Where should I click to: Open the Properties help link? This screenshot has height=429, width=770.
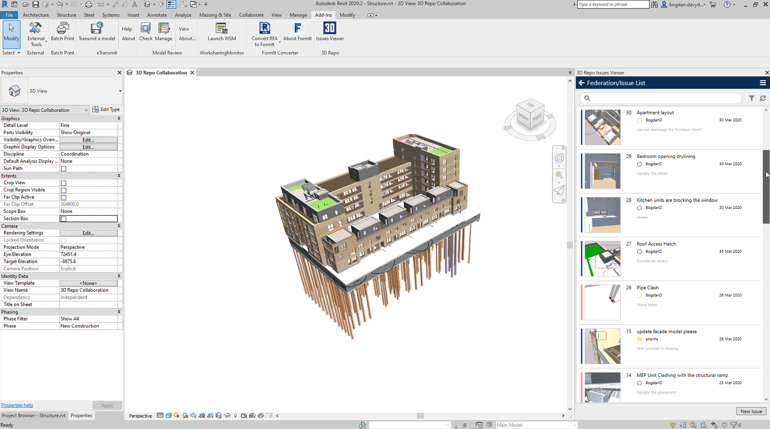point(17,405)
